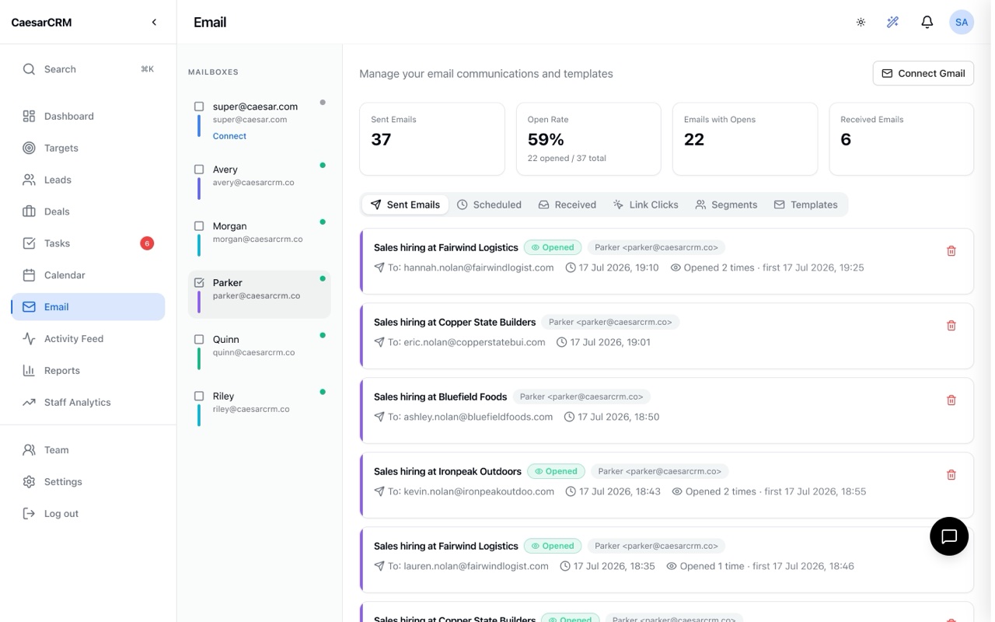This screenshot has width=995, height=622.
Task: Click the Settings gear icon
Action: click(29, 482)
